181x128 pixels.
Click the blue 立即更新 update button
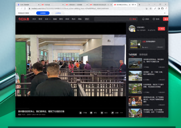click(43, 13)
